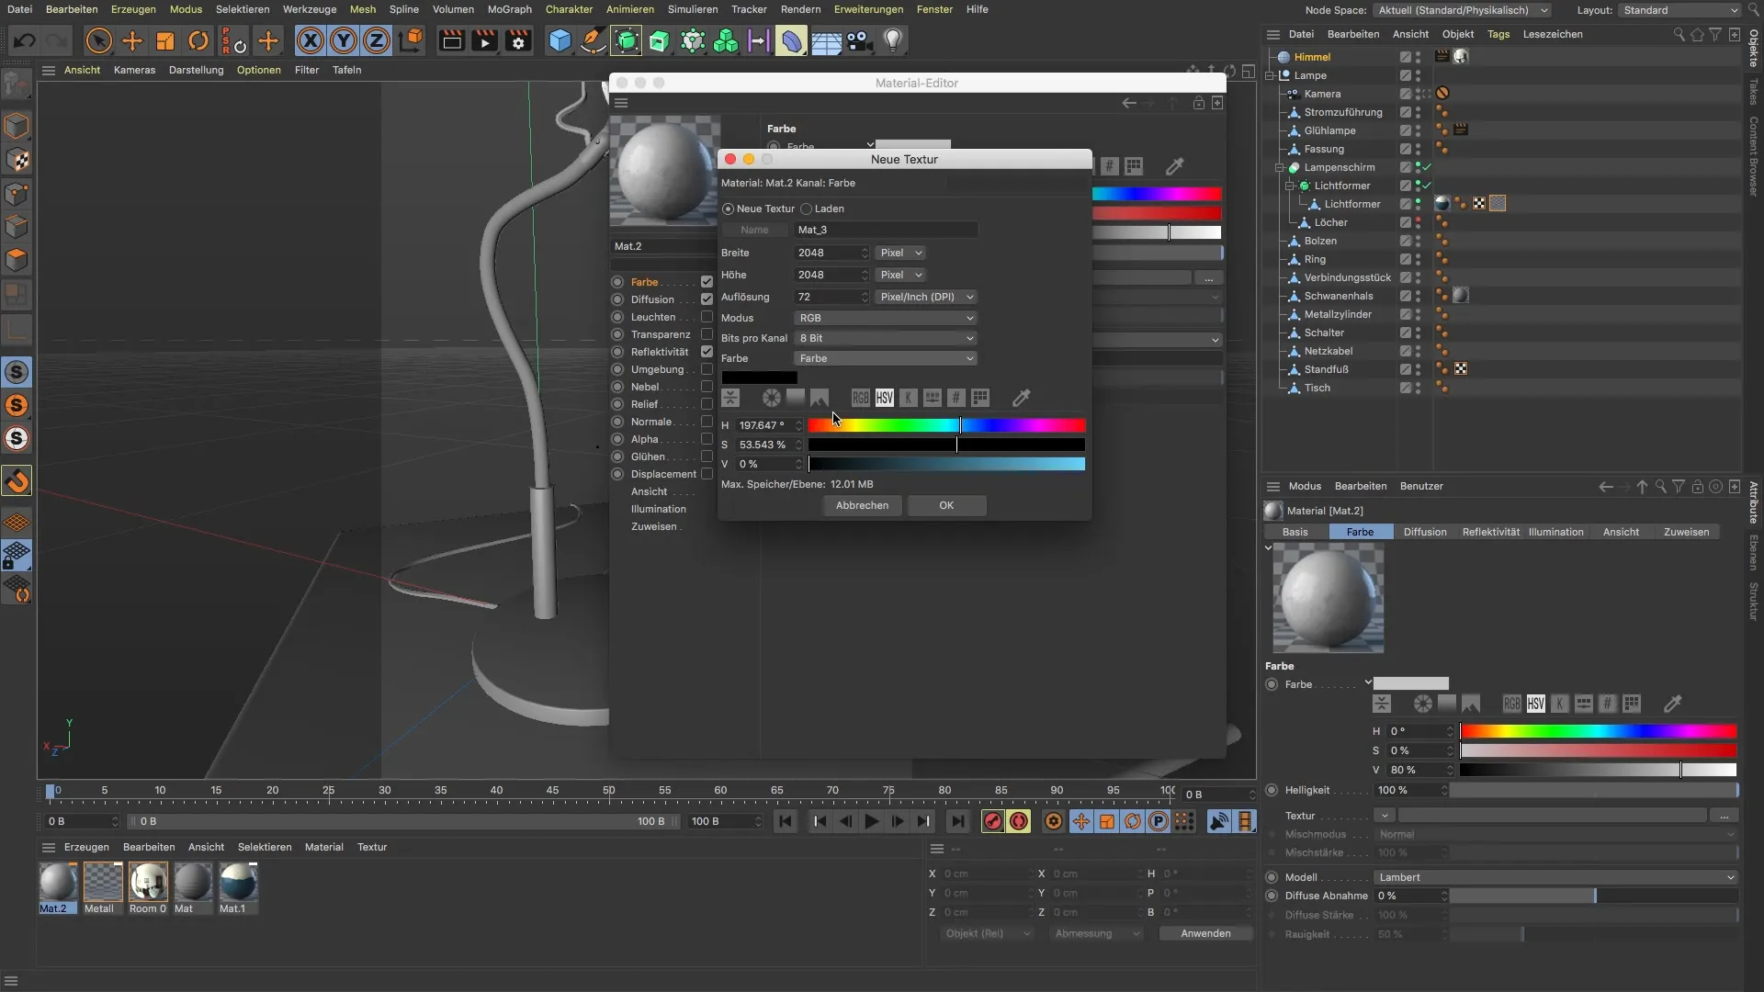Select the Rotate tool in toolbar
The height and width of the screenshot is (992, 1764).
pos(198,40)
